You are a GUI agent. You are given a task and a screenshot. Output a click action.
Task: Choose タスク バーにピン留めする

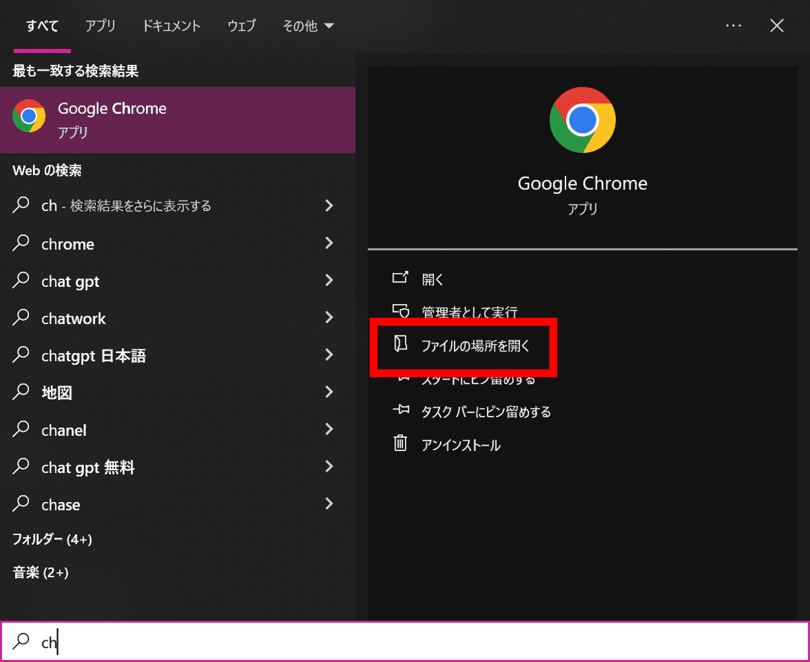pyautogui.click(x=486, y=412)
